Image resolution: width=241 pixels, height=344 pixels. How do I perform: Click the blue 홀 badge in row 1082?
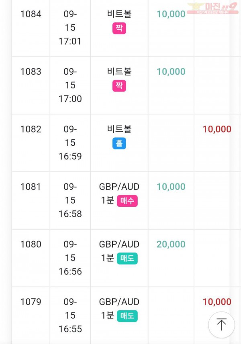tap(119, 143)
